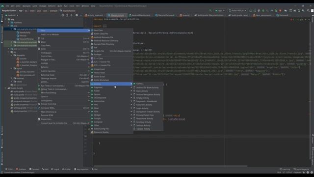Choose Kotlin Script entry
The image size is (314, 177).
[x=111, y=77]
